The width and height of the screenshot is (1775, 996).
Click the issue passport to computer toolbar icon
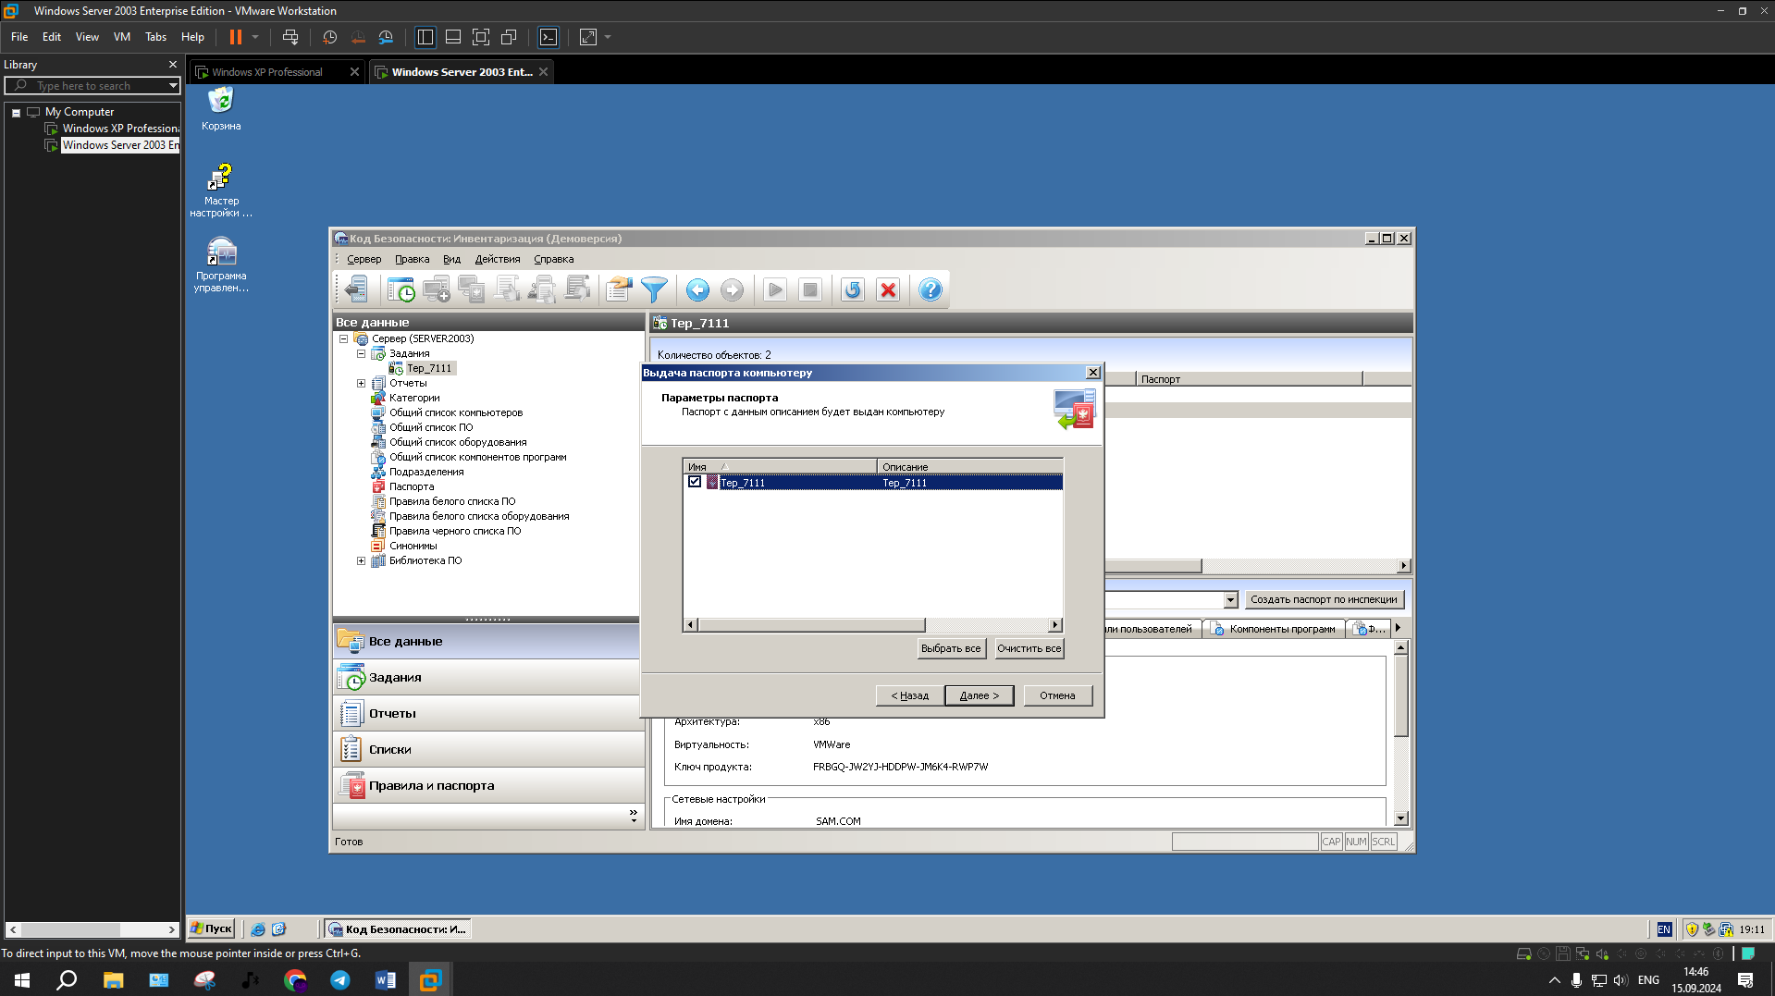(x=472, y=289)
